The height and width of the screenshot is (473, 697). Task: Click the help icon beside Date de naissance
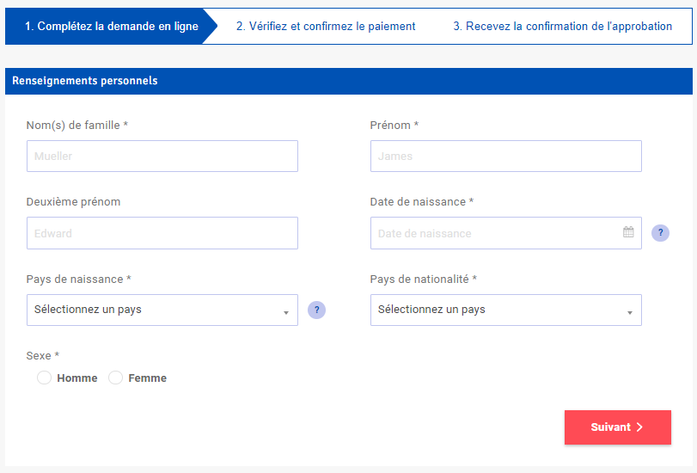click(660, 233)
